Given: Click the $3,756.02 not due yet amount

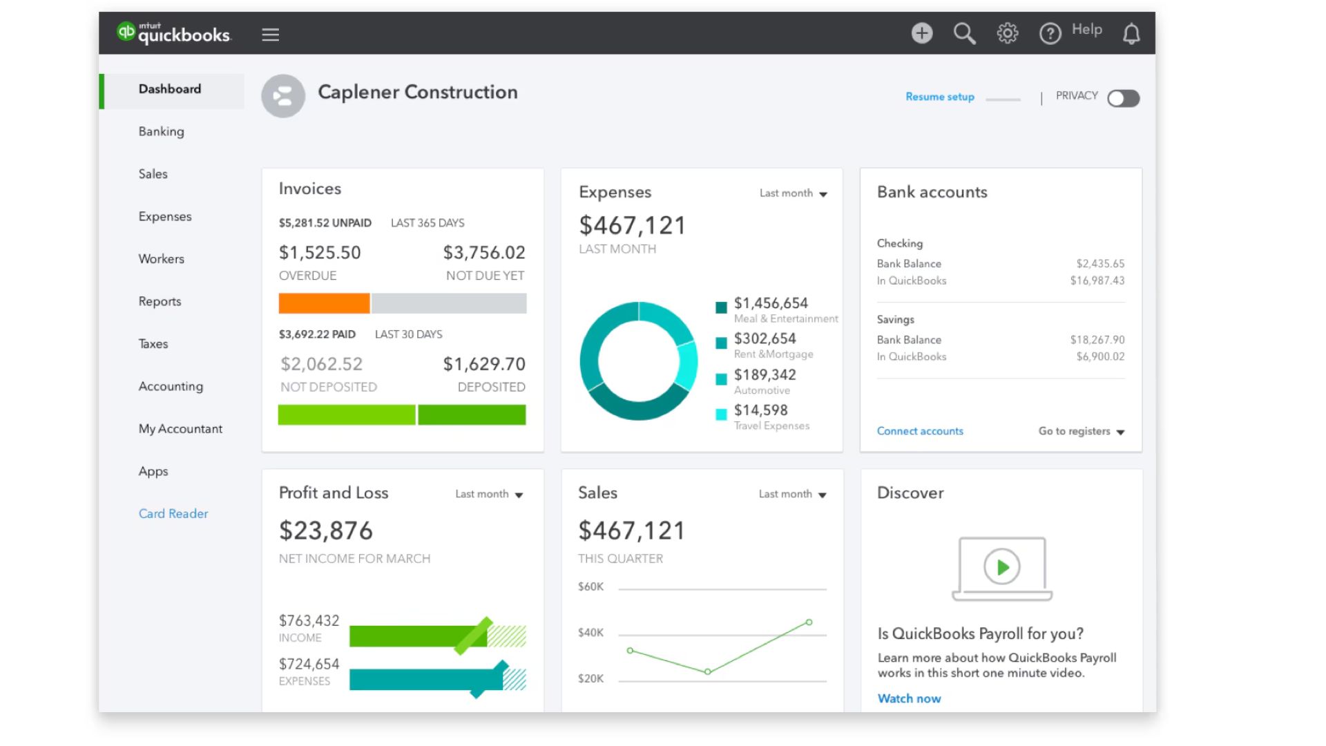Looking at the screenshot, I should click(484, 253).
